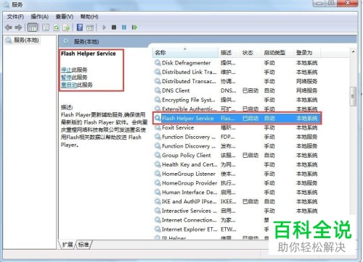363x262 pixels.
Task: Click the Start Service play icon
Action: pyautogui.click(x=104, y=28)
